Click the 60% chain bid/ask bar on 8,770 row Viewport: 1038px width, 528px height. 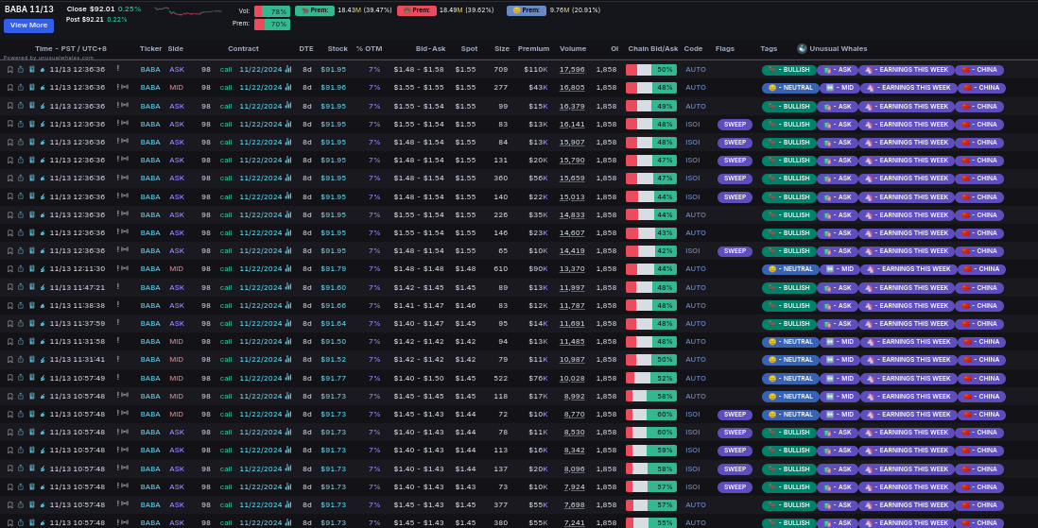(x=651, y=415)
